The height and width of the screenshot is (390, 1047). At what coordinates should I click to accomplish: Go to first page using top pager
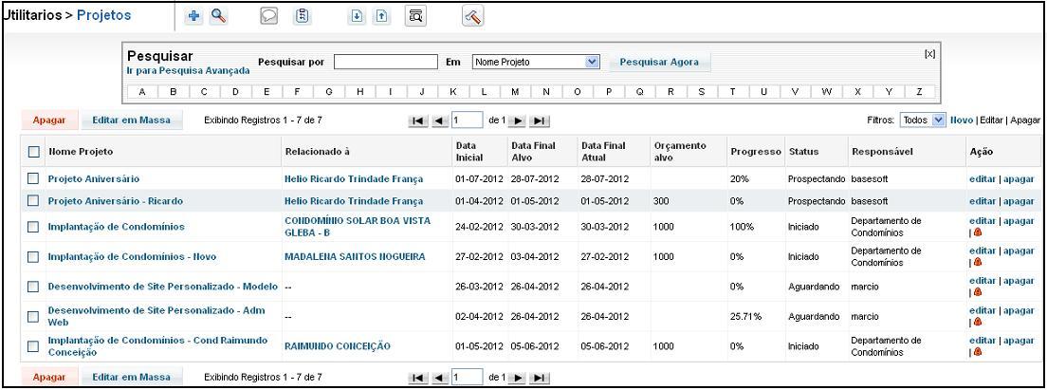click(x=418, y=121)
